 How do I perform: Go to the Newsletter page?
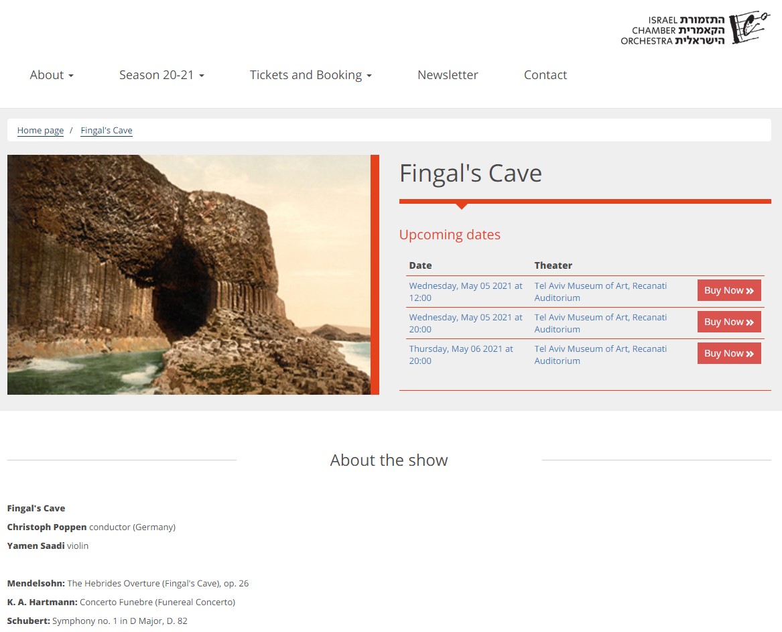[448, 75]
